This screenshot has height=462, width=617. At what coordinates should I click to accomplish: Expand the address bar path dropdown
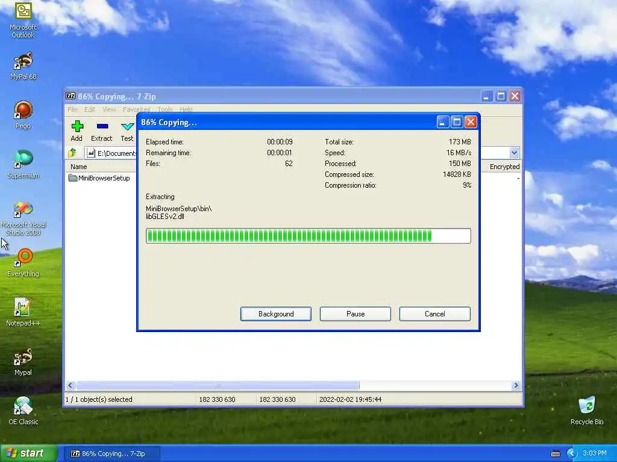[514, 153]
